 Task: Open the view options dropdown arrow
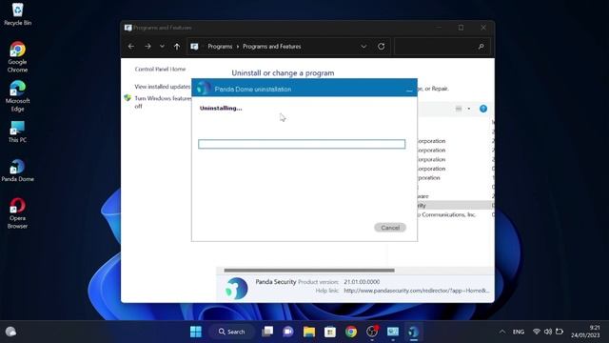(469, 109)
